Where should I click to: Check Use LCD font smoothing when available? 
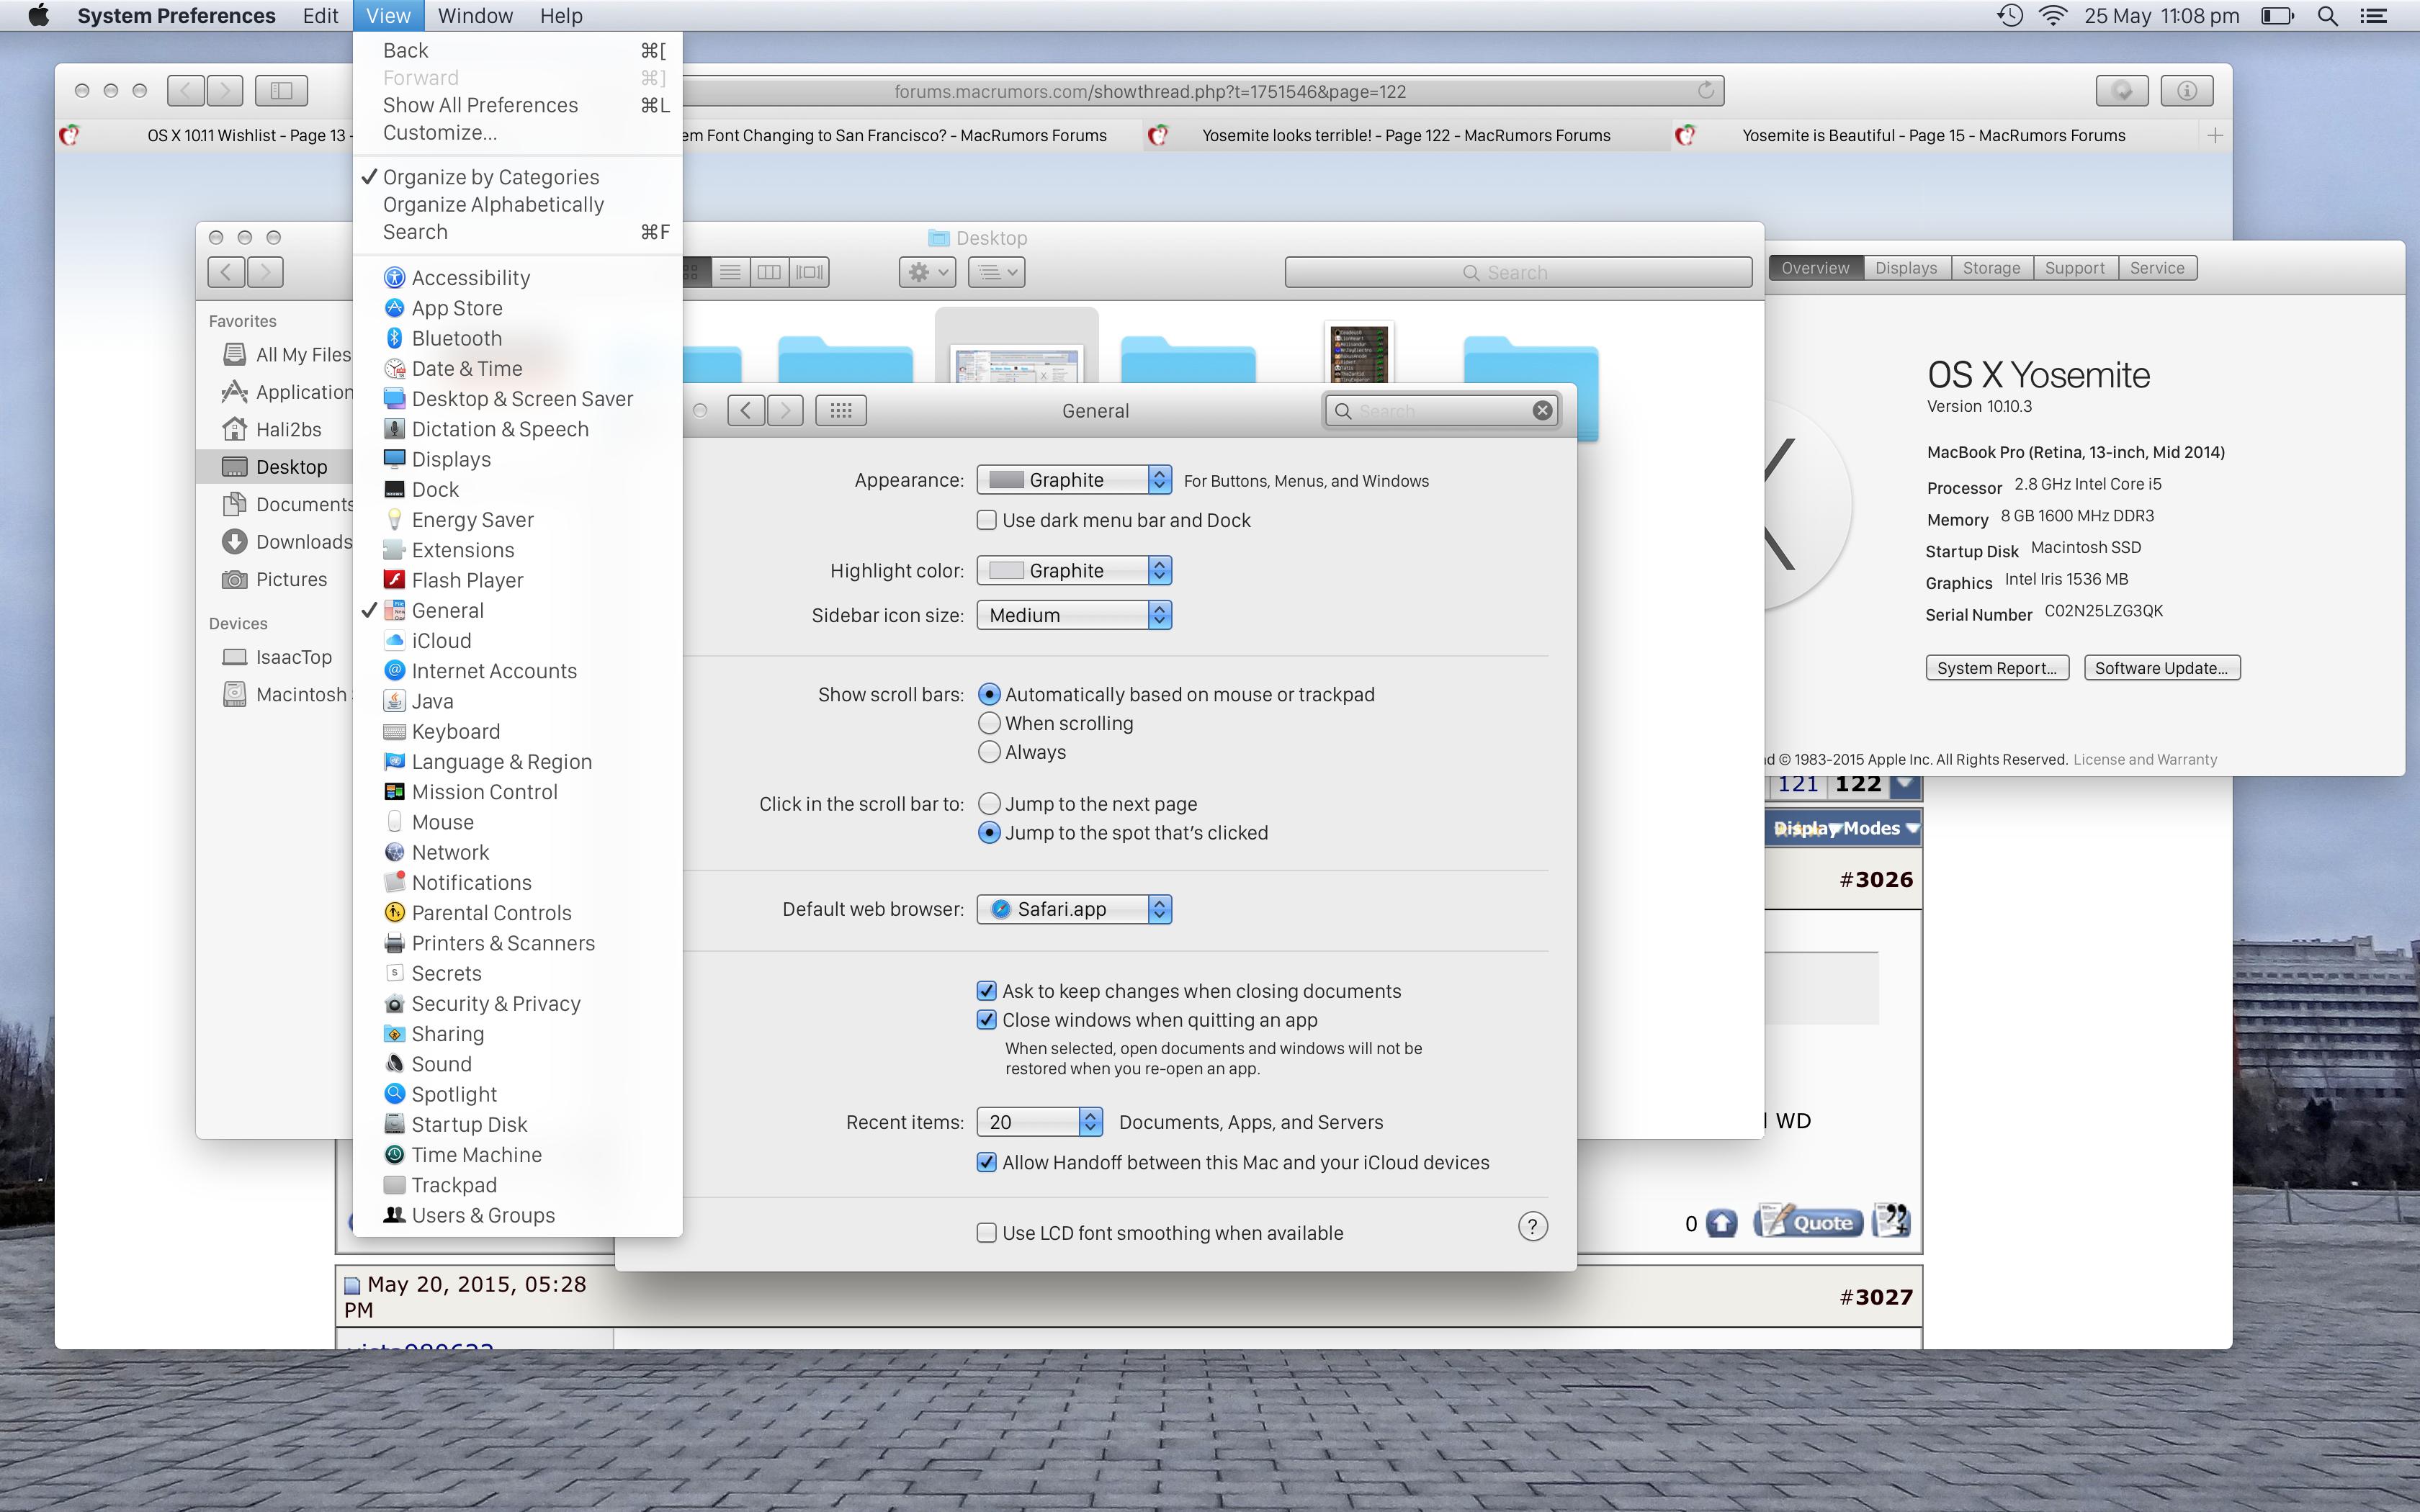[987, 1233]
